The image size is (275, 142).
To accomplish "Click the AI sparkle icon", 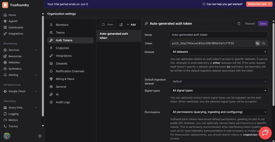I will pyautogui.click(x=51, y=94).
